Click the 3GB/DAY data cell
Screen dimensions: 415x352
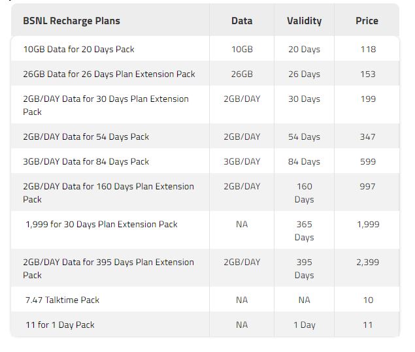[242, 161]
